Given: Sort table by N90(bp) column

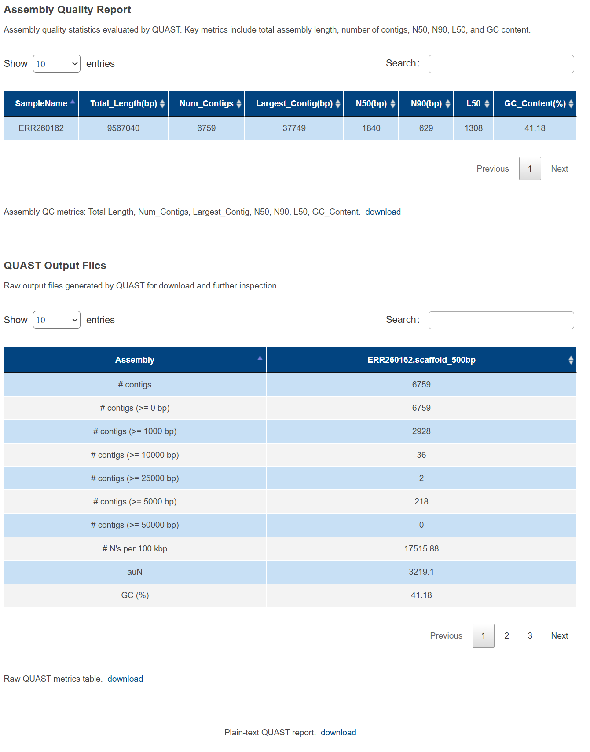Looking at the screenshot, I should [x=426, y=104].
